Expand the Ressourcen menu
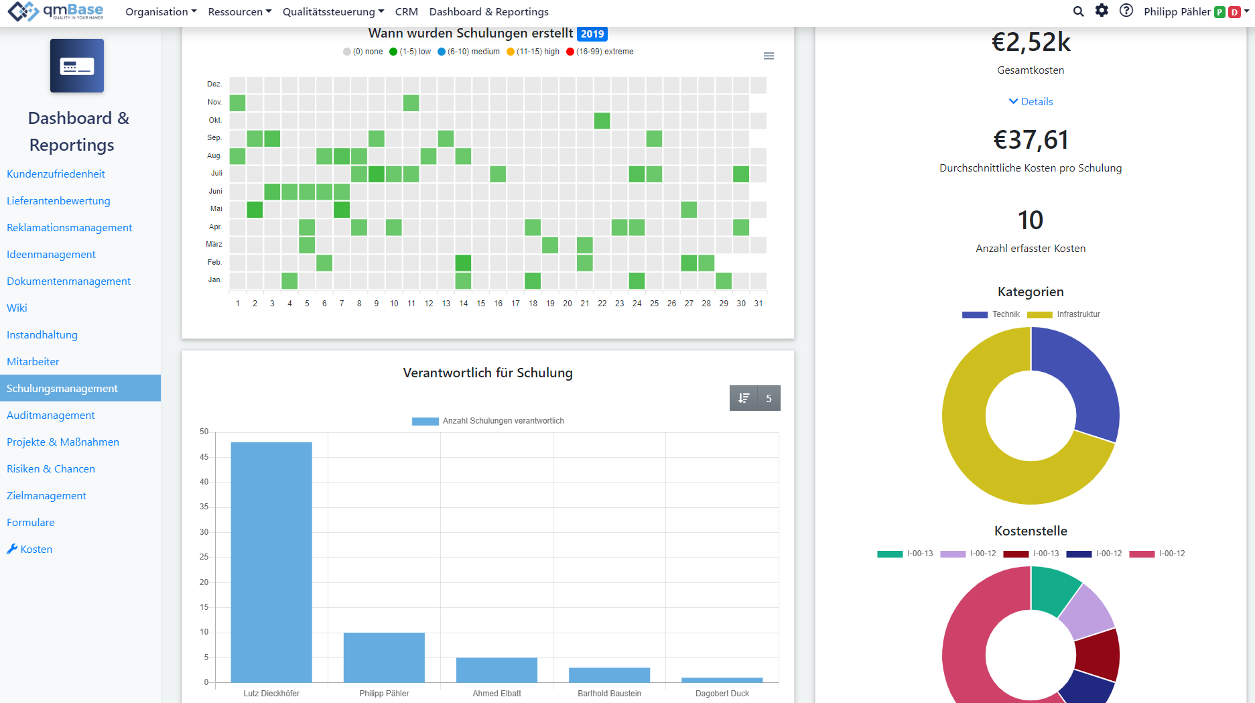The image size is (1255, 703). click(240, 12)
